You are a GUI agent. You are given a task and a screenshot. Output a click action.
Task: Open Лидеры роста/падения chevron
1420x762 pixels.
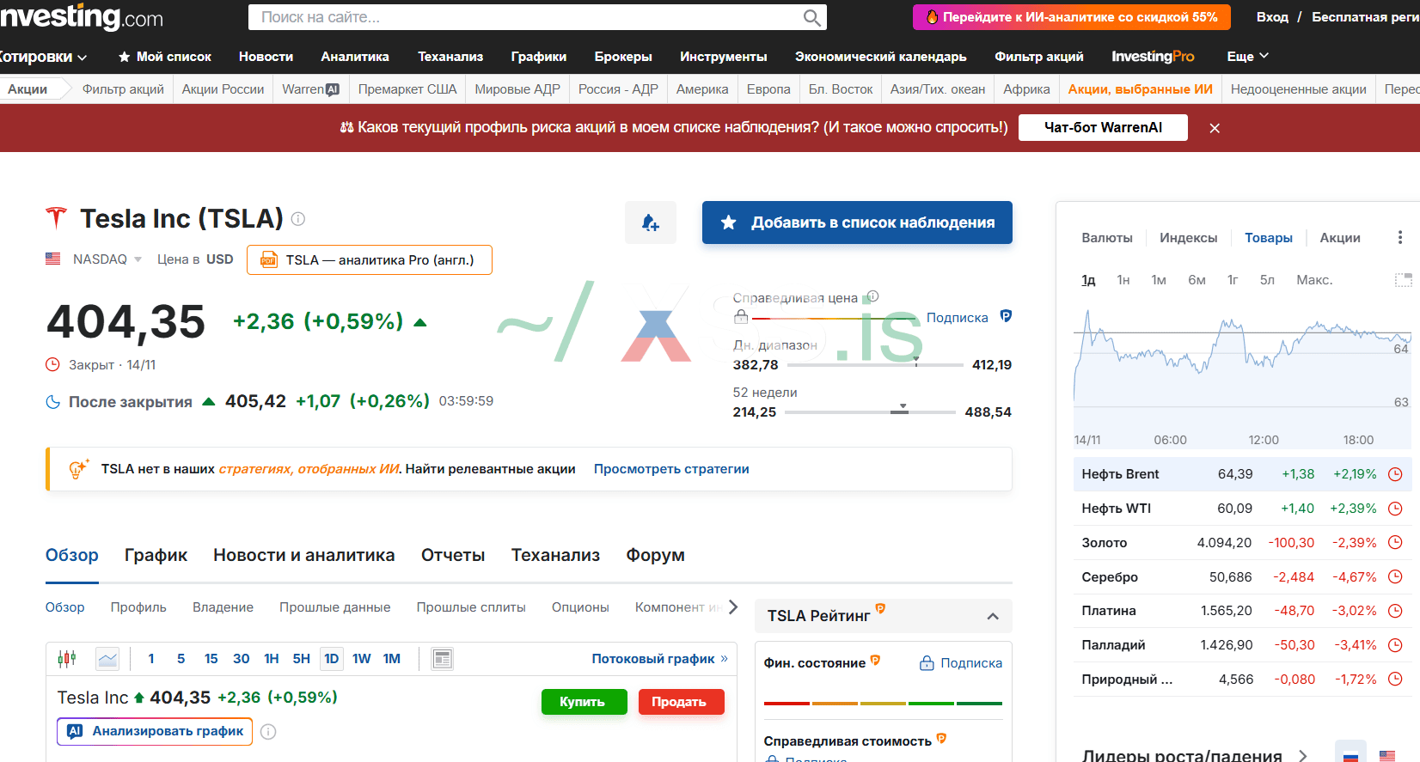1303,756
